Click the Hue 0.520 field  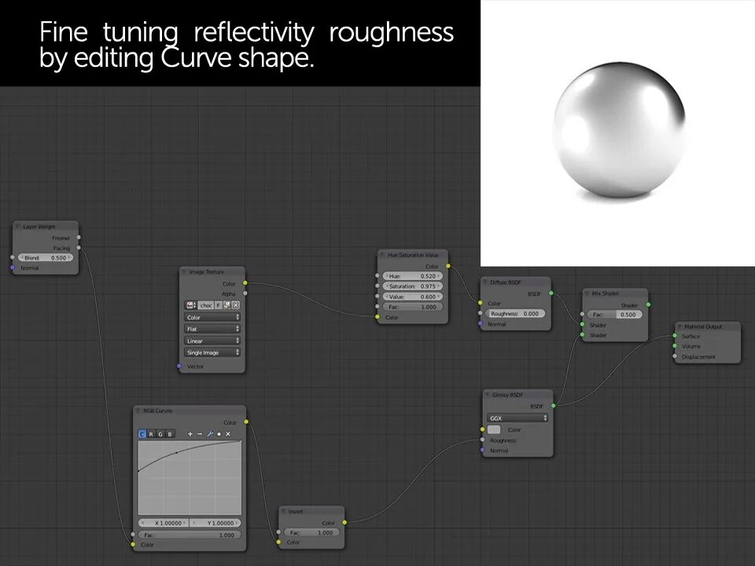click(x=413, y=276)
